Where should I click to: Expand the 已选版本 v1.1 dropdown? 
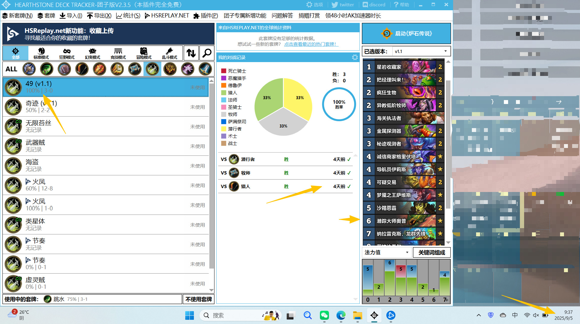tap(421, 51)
